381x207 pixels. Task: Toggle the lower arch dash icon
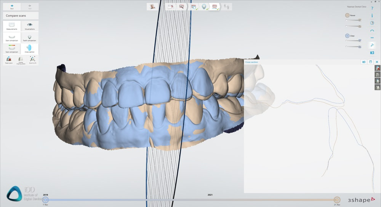click(x=372, y=38)
